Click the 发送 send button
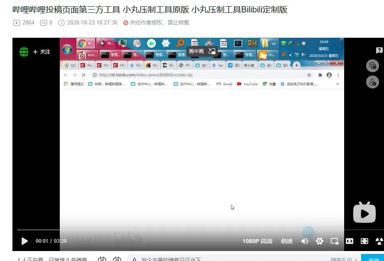The width and height of the screenshot is (384, 261). click(x=372, y=259)
